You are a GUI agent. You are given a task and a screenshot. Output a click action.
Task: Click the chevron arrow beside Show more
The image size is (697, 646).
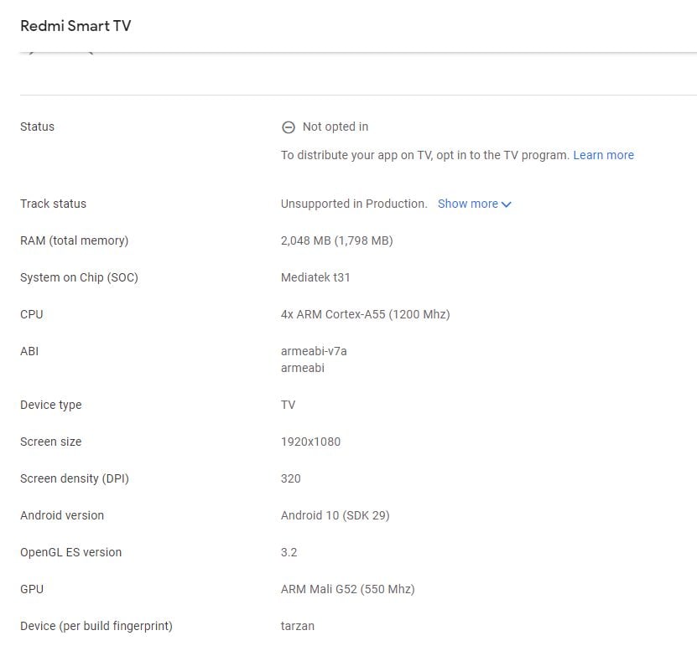[x=506, y=204]
